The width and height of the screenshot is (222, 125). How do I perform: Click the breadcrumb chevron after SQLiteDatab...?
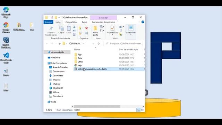[x=83, y=44]
